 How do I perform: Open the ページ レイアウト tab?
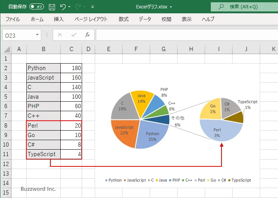point(91,19)
